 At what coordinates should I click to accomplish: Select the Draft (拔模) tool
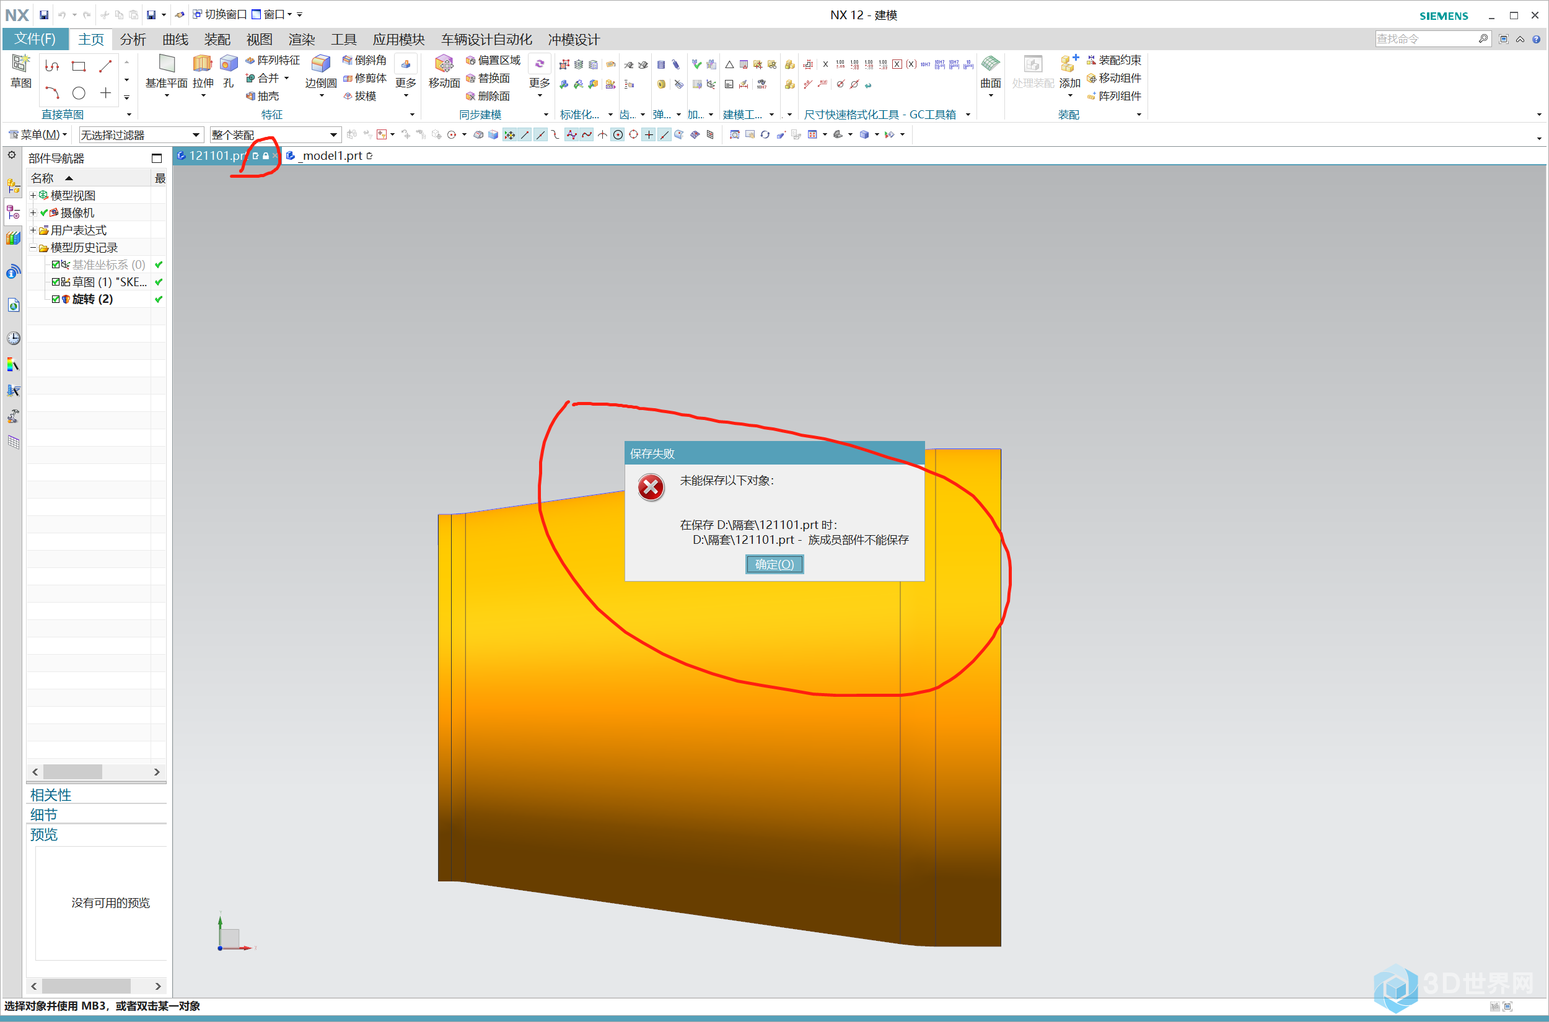tap(360, 96)
